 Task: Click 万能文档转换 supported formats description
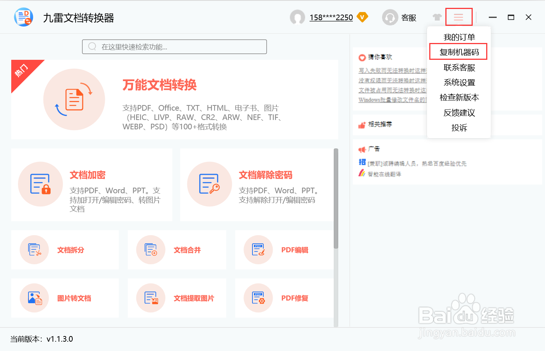click(x=202, y=117)
